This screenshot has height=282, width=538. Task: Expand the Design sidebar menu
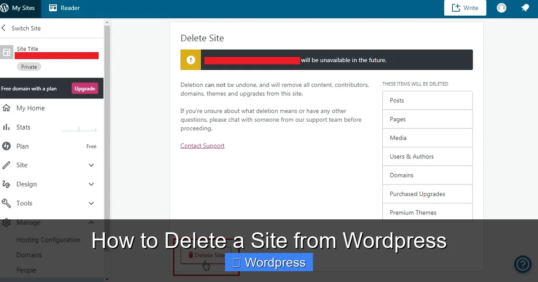(91, 184)
